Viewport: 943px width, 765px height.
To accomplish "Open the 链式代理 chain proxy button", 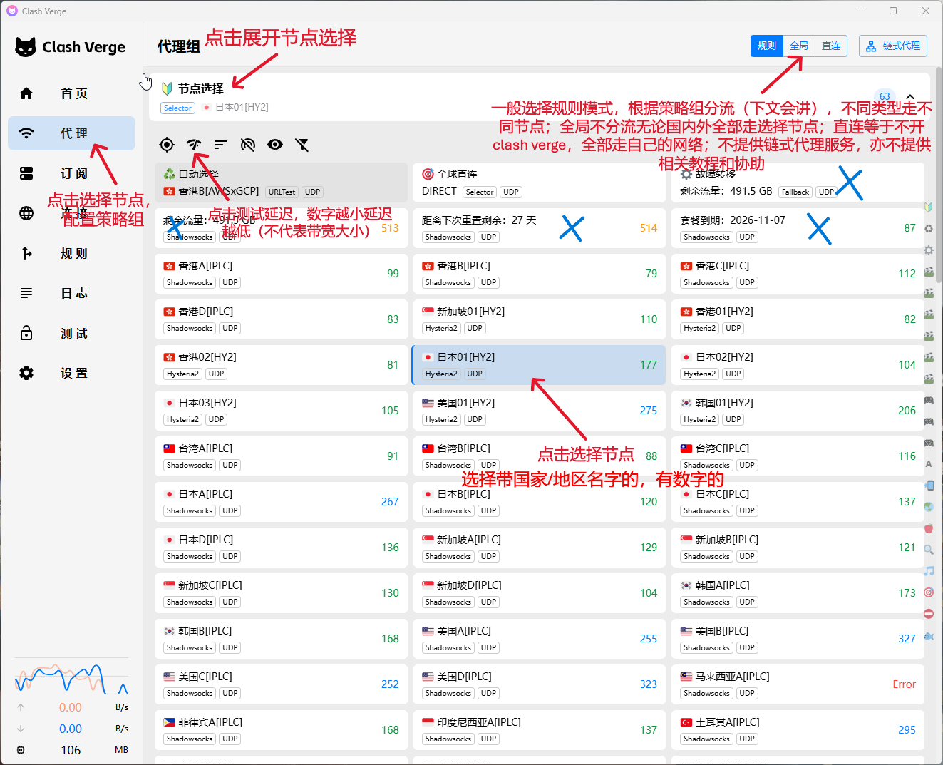I will pos(893,46).
